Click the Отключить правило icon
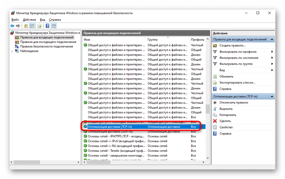 click(215, 103)
